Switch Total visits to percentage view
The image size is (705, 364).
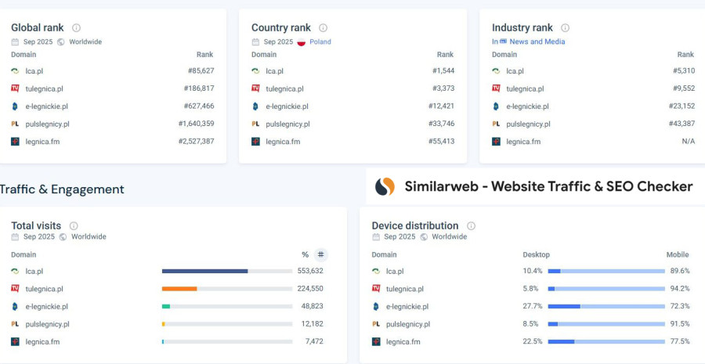tap(305, 254)
